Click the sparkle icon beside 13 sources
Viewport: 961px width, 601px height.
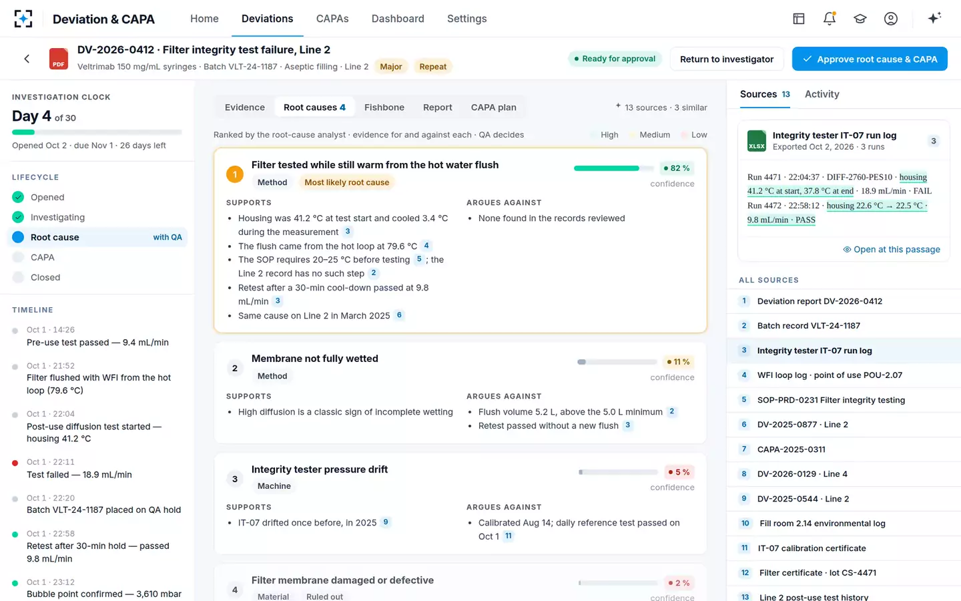coord(618,106)
